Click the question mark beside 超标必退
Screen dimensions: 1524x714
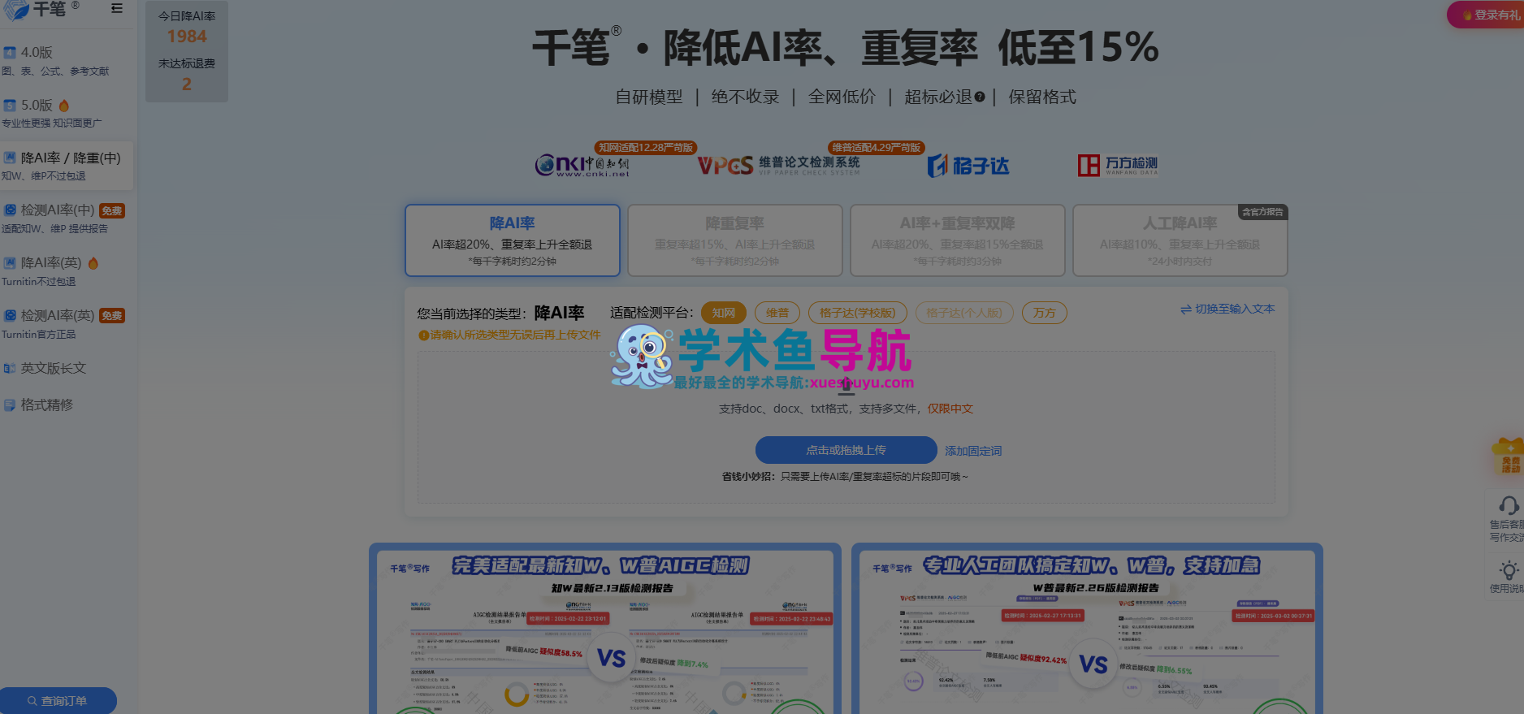coord(980,97)
